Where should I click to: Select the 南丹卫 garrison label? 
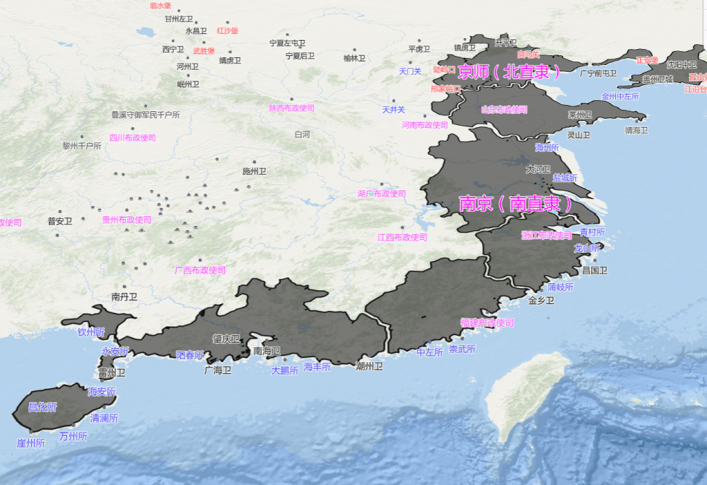(x=124, y=296)
